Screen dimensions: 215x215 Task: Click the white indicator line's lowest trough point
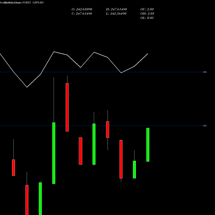coord(27,87)
